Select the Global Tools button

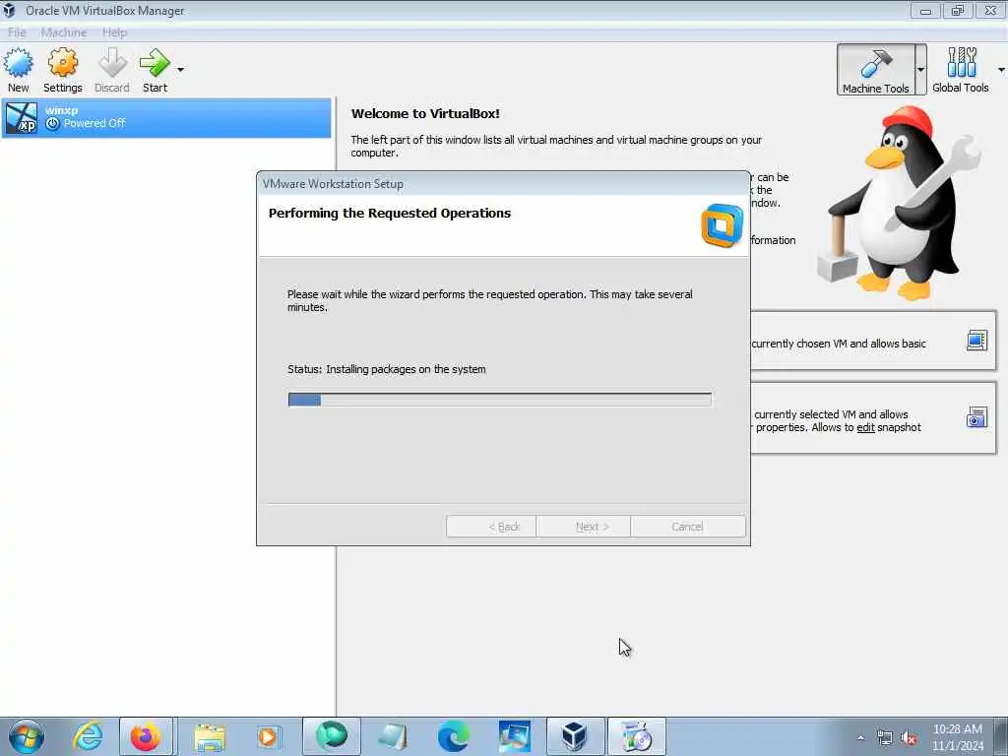click(961, 70)
